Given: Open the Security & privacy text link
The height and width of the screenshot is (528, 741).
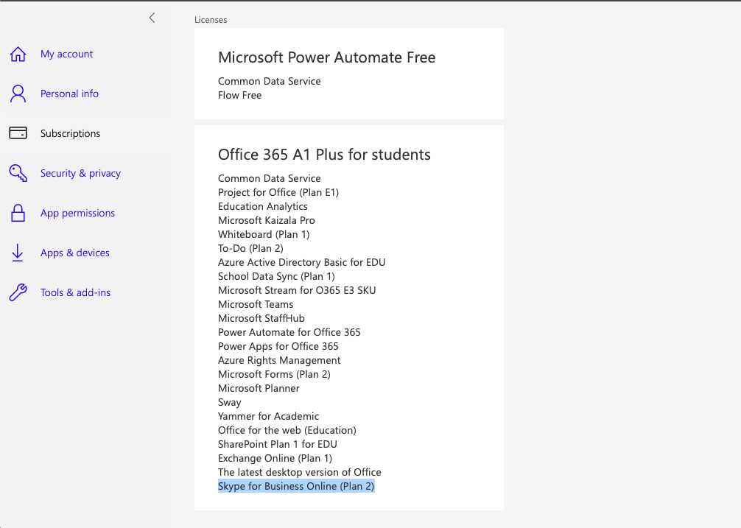Looking at the screenshot, I should tap(80, 173).
